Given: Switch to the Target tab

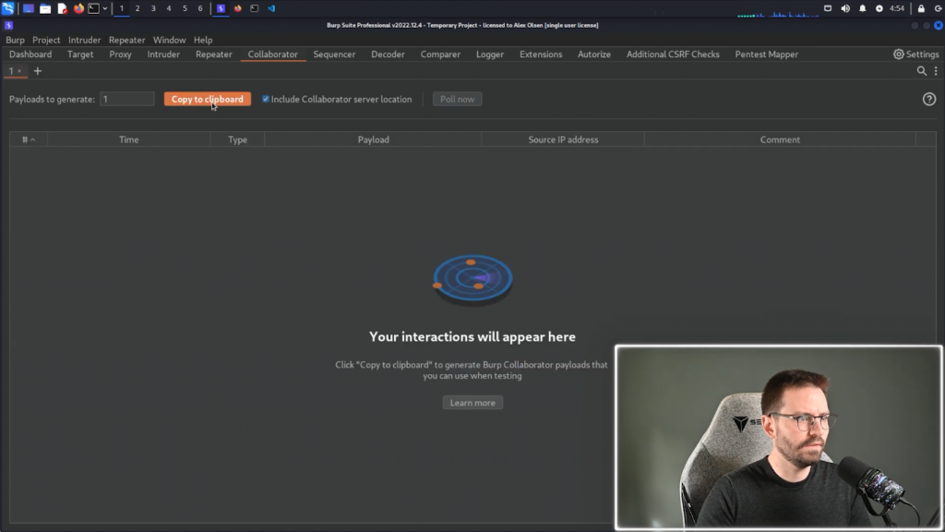Looking at the screenshot, I should coord(80,54).
